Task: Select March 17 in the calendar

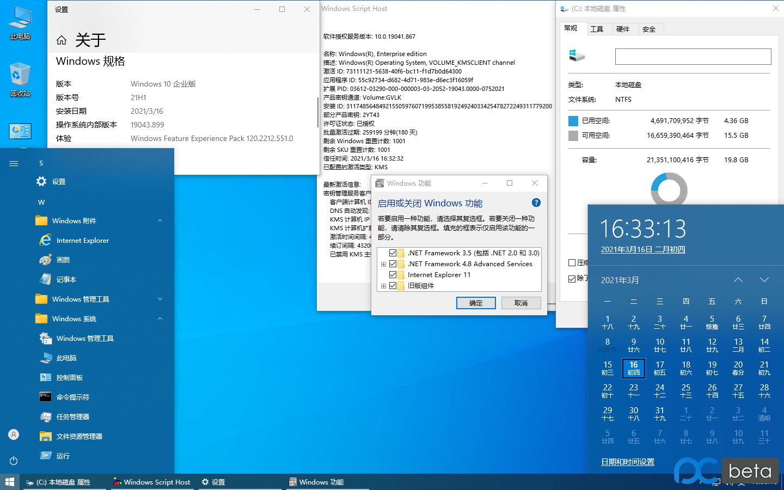Action: click(x=660, y=368)
